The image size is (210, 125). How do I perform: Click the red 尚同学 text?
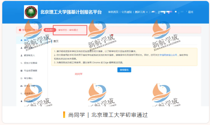(x=78, y=74)
